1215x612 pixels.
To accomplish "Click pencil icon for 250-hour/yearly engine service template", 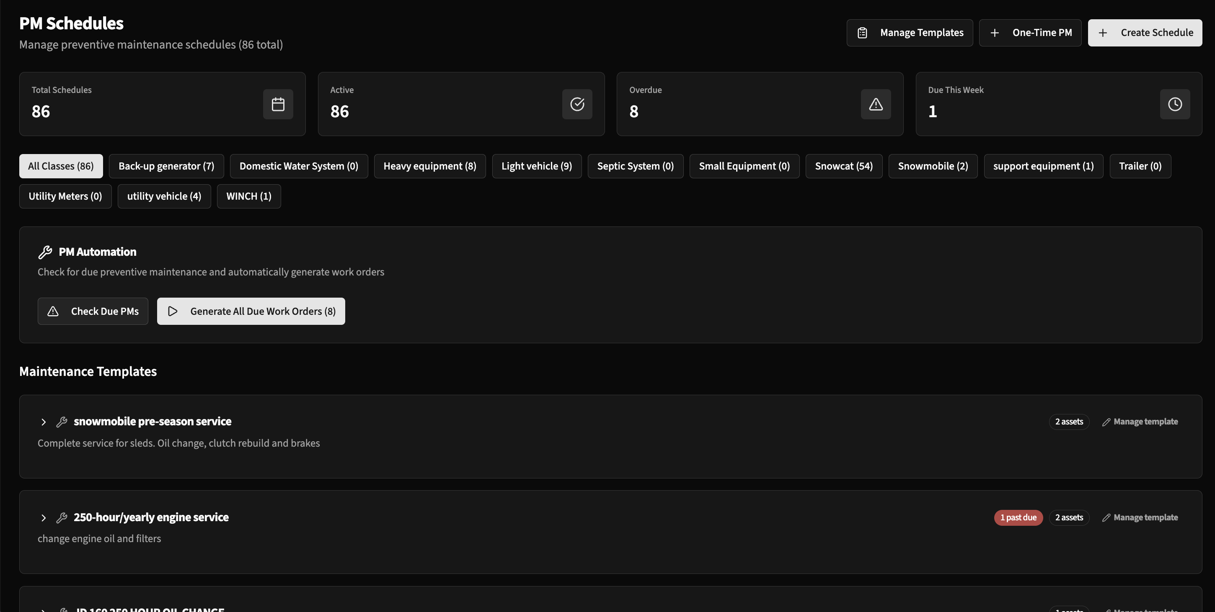I will (x=1106, y=518).
